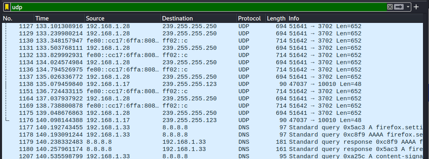This screenshot has width=429, height=159.
Task: Add a filter button with plus icon
Action: [x=416, y=7]
